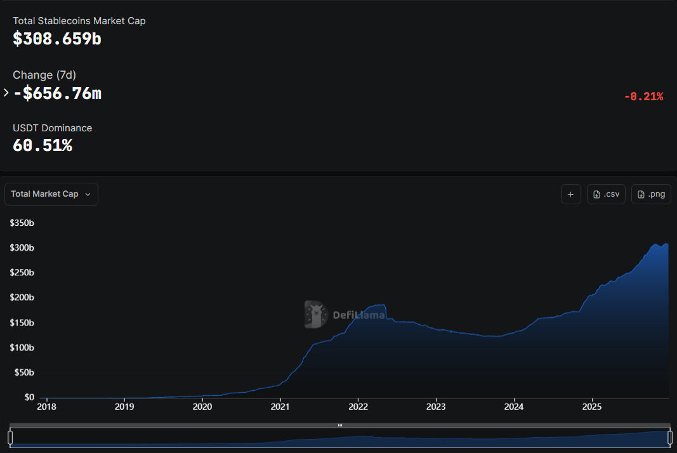Click the chevron arrow in Total Market Cap selector
The height and width of the screenshot is (453, 677).
(x=88, y=194)
